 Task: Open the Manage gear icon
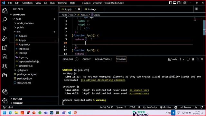[x=5, y=101]
